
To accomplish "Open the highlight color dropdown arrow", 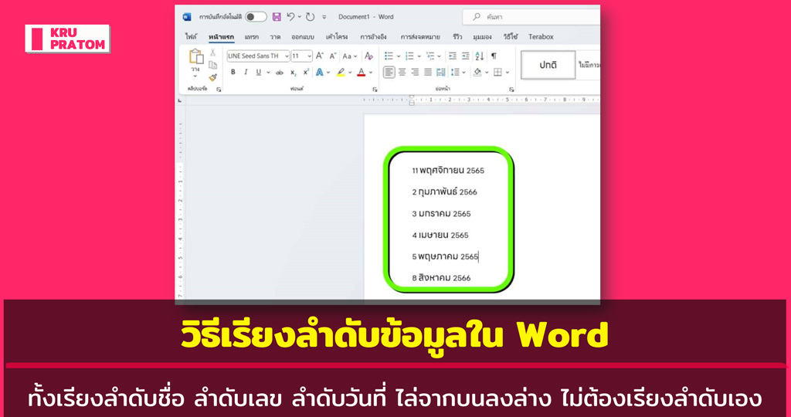I will click(x=350, y=73).
